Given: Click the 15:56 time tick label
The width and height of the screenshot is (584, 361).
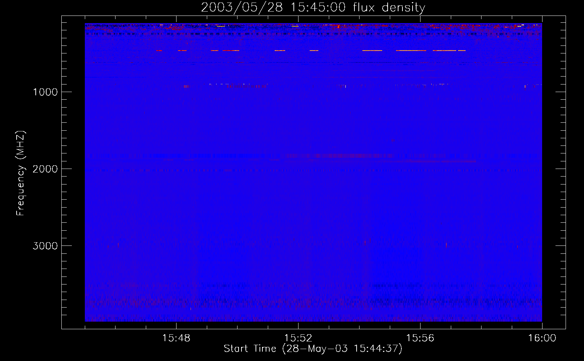Looking at the screenshot, I should pos(420,338).
